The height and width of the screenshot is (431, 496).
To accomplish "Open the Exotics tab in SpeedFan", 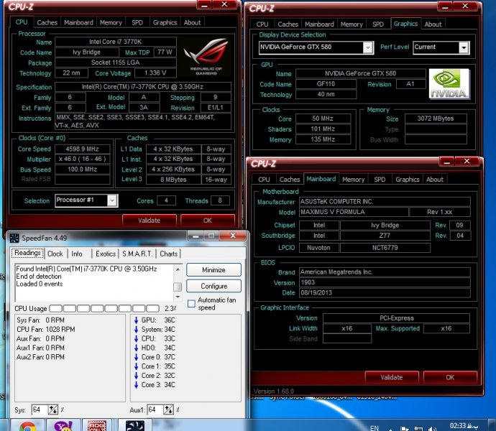I will pyautogui.click(x=106, y=254).
